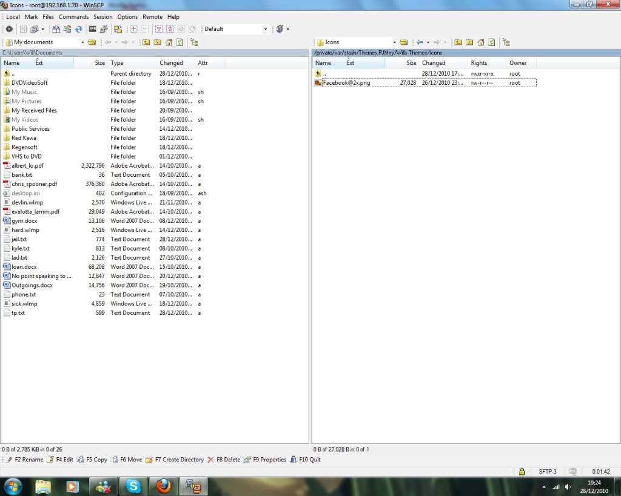
Task: Open Skype from the Windows taskbar
Action: tap(133, 486)
